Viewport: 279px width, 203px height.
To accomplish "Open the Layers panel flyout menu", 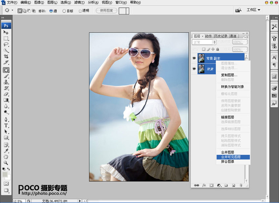I will point(246,37).
